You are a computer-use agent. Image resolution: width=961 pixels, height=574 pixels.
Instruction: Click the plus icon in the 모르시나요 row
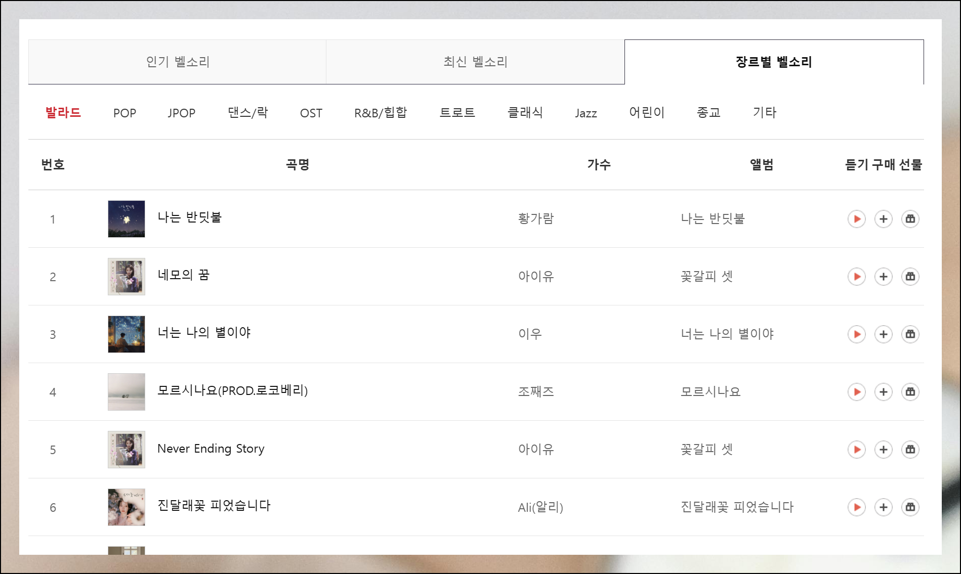(884, 392)
